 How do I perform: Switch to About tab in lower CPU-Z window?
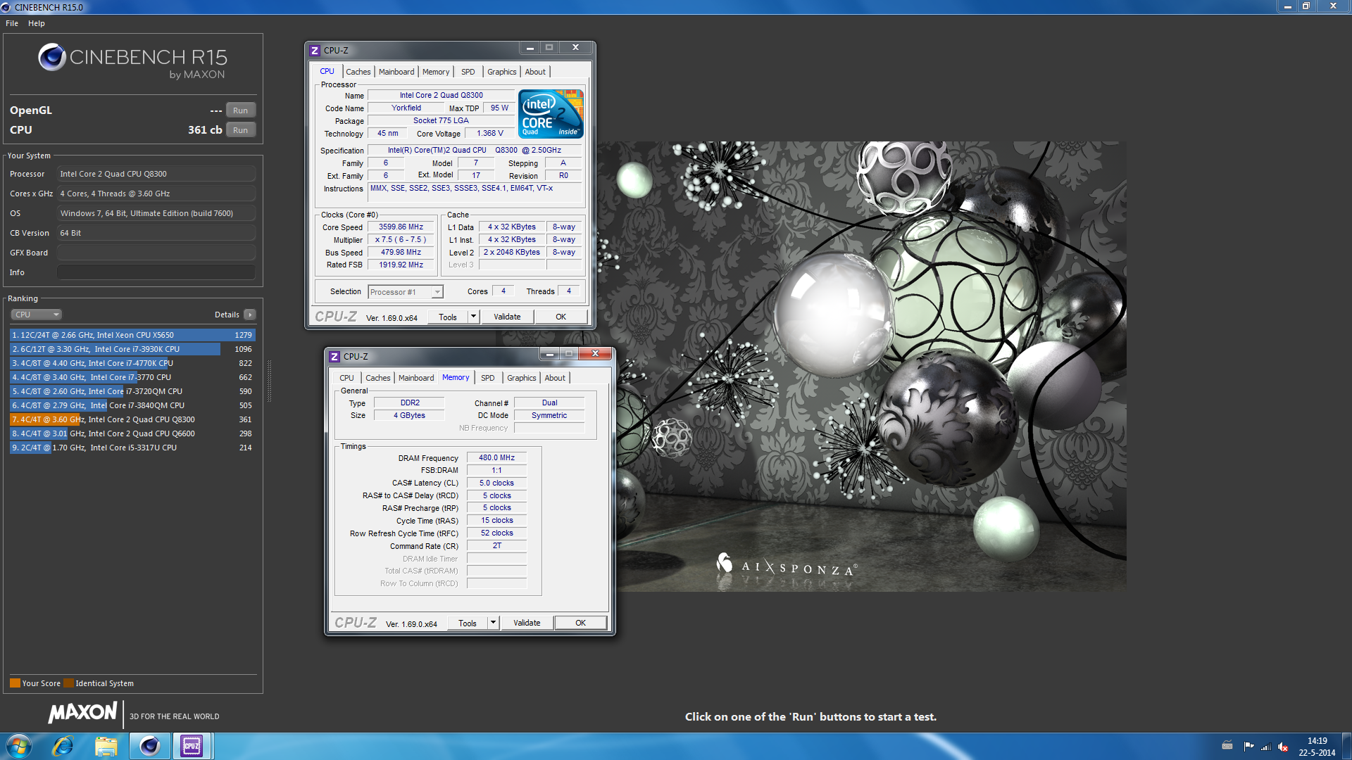coord(555,378)
